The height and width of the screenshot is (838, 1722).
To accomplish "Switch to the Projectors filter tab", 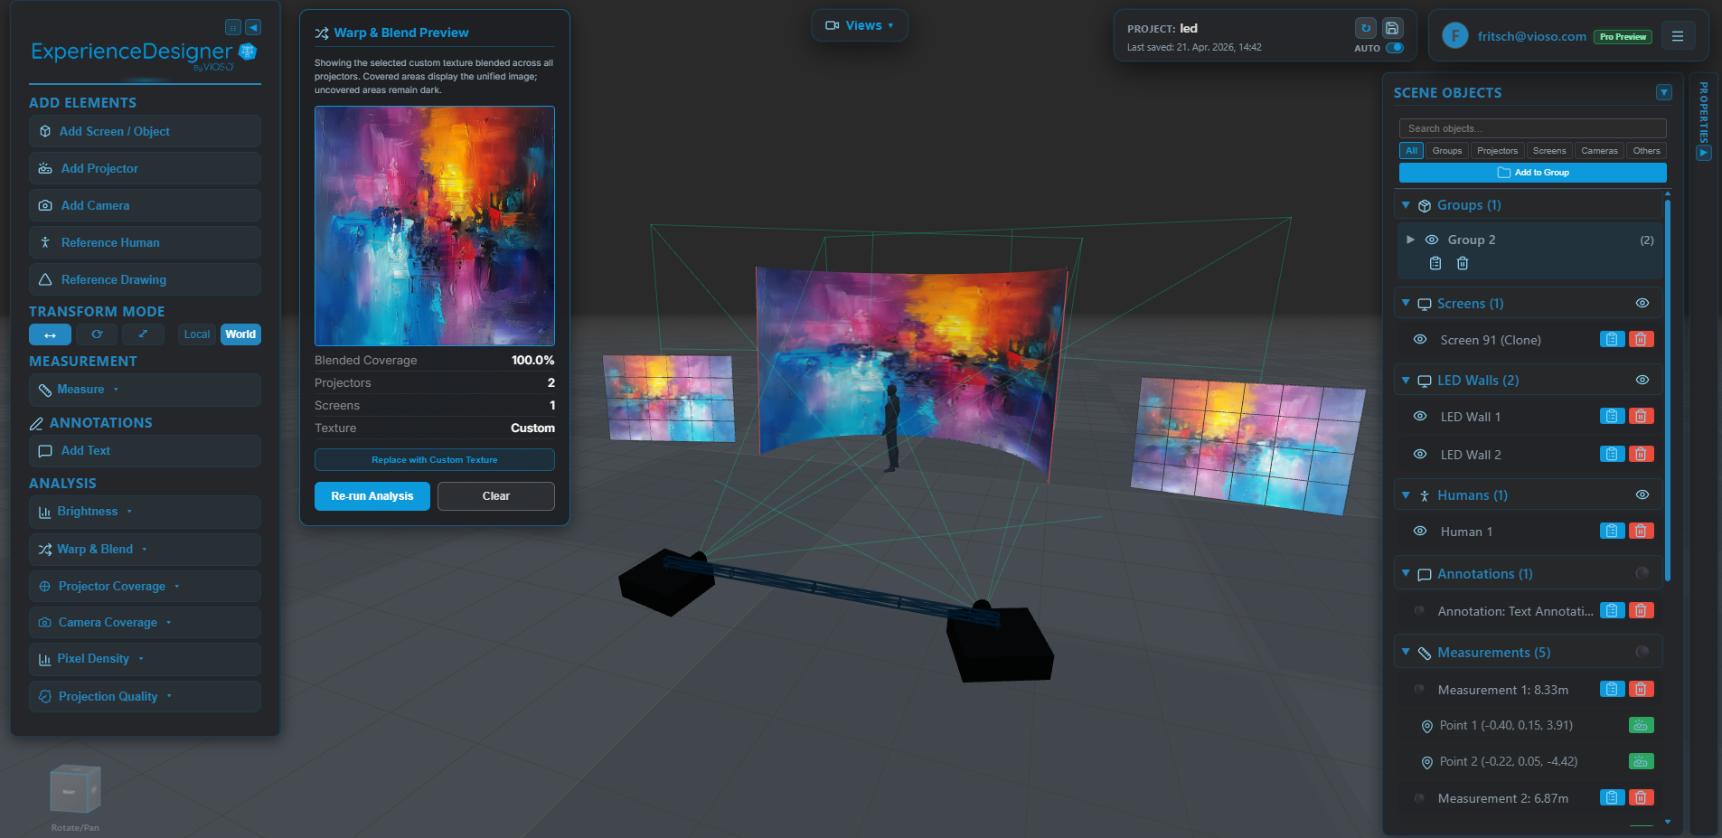I will (1497, 150).
